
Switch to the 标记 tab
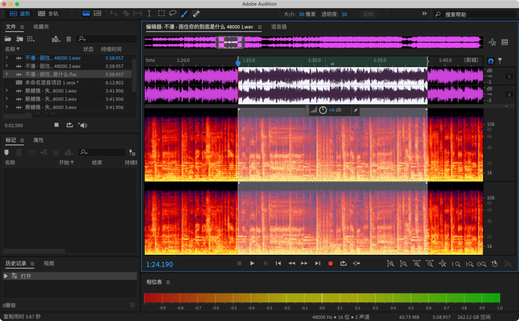11,140
